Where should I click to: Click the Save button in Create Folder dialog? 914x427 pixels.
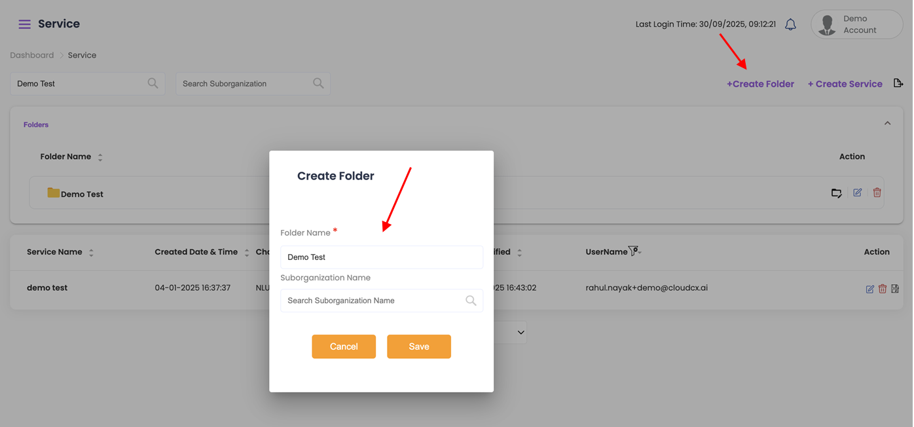pyautogui.click(x=418, y=346)
